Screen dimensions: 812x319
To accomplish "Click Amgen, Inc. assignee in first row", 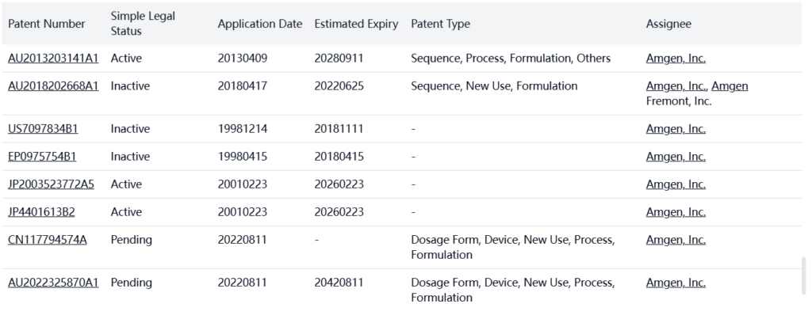I will click(676, 58).
